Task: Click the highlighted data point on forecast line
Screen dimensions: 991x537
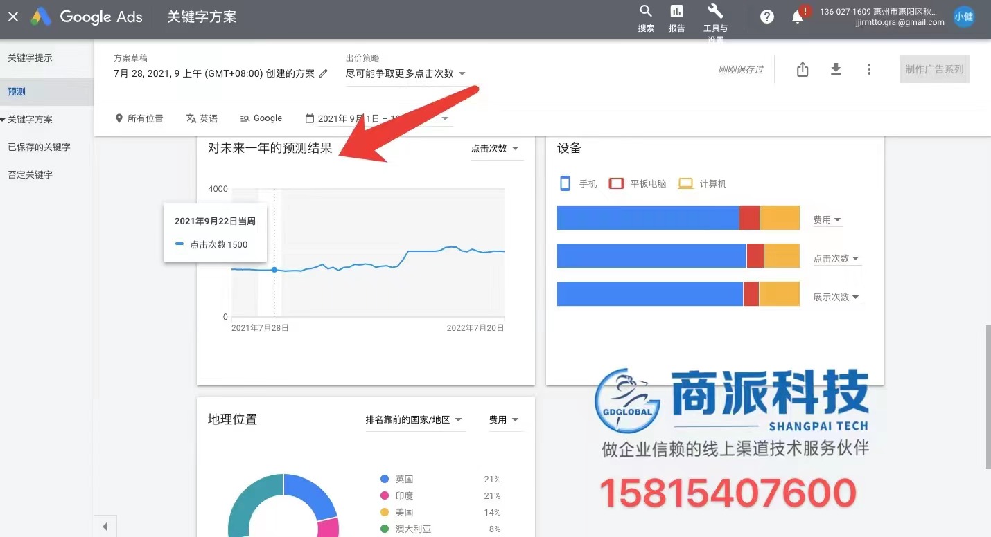Action: point(274,270)
